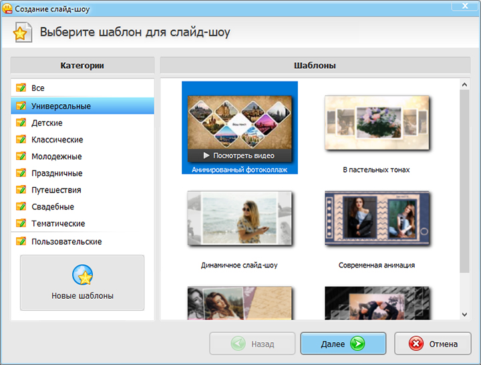Viewport: 481px width, 365px height.
Task: Click the Анимированный фотоколлаж caption
Action: 240,170
